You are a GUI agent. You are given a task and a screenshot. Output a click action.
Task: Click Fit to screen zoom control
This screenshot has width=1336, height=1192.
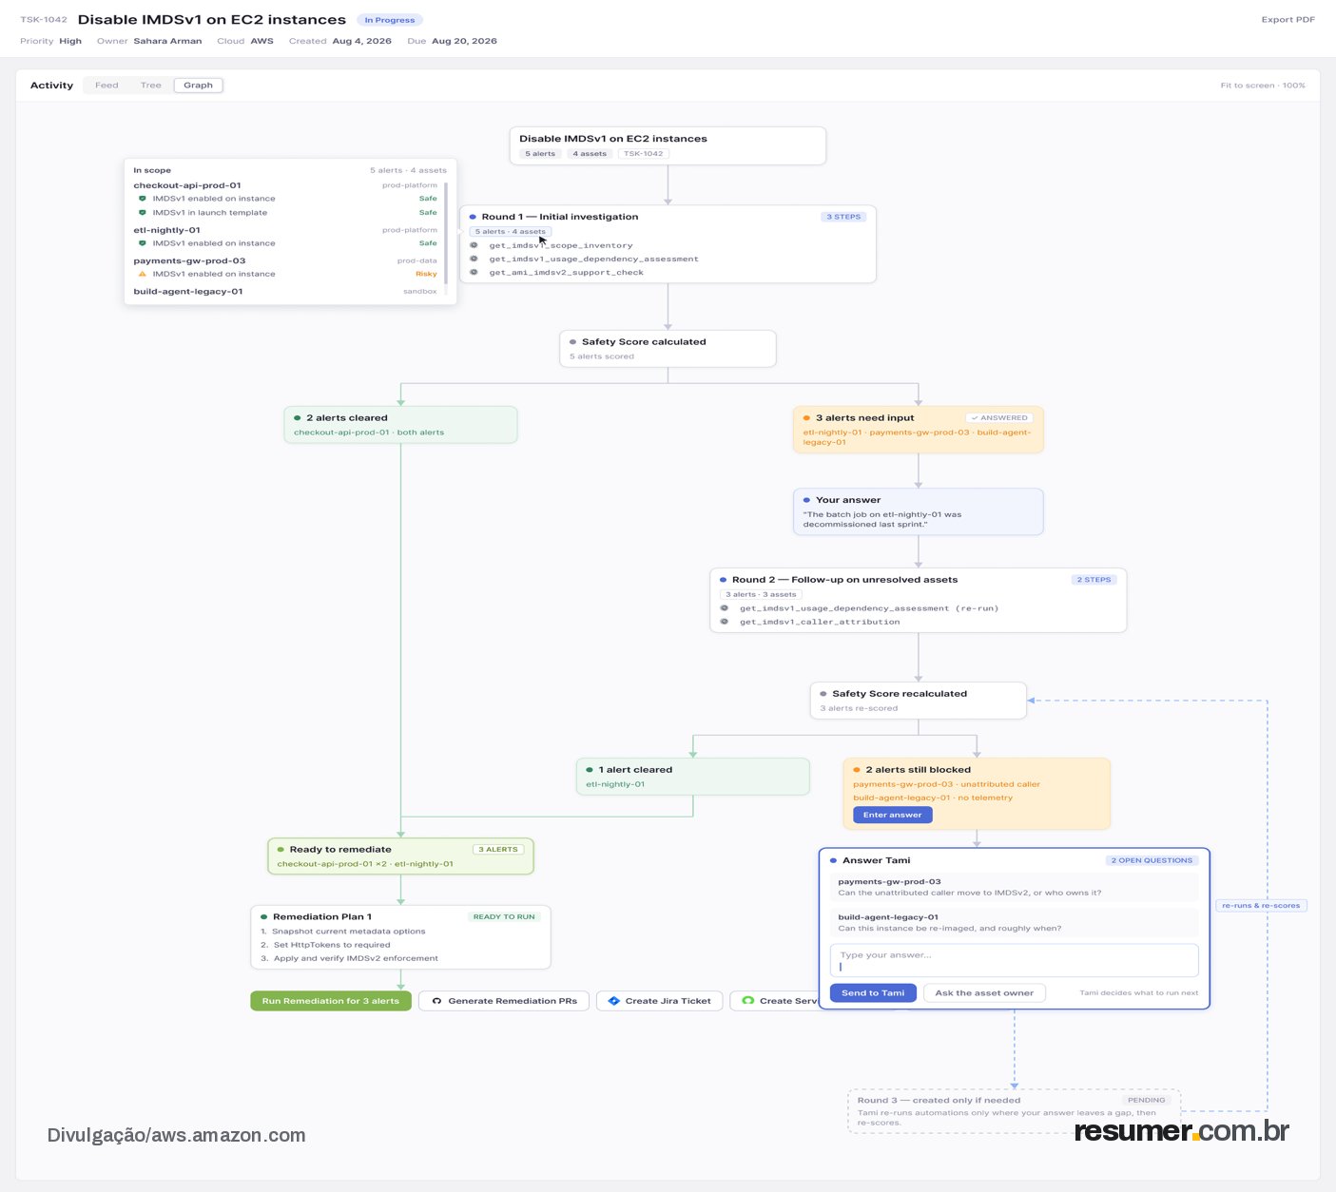(1262, 86)
